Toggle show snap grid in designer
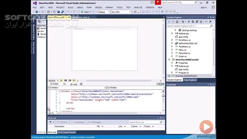This screenshot has height=139, width=247. click(65, 81)
